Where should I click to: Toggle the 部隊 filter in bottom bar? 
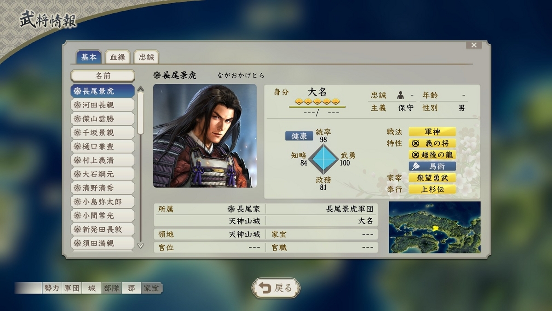pos(111,288)
